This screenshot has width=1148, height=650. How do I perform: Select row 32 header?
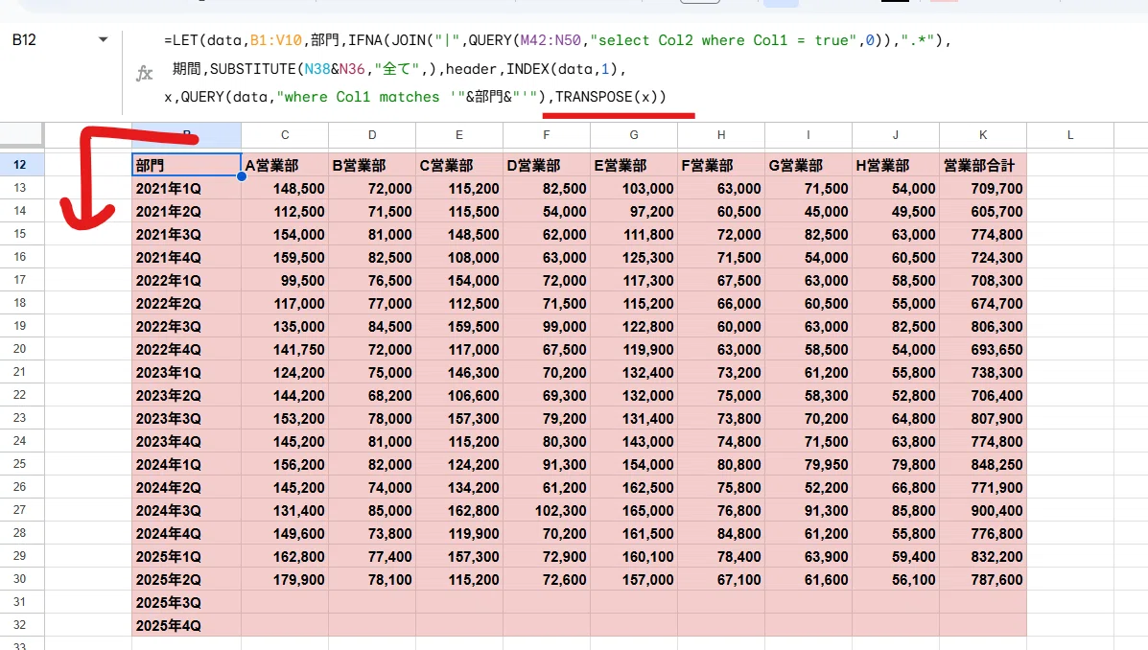pyautogui.click(x=20, y=625)
